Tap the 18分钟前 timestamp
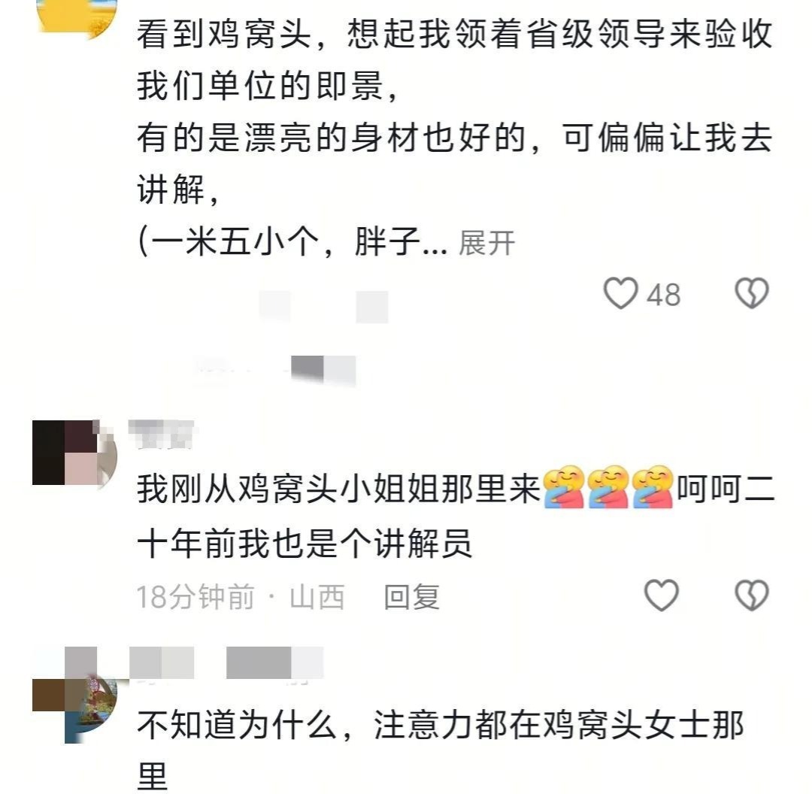This screenshot has height=794, width=812. point(195,597)
